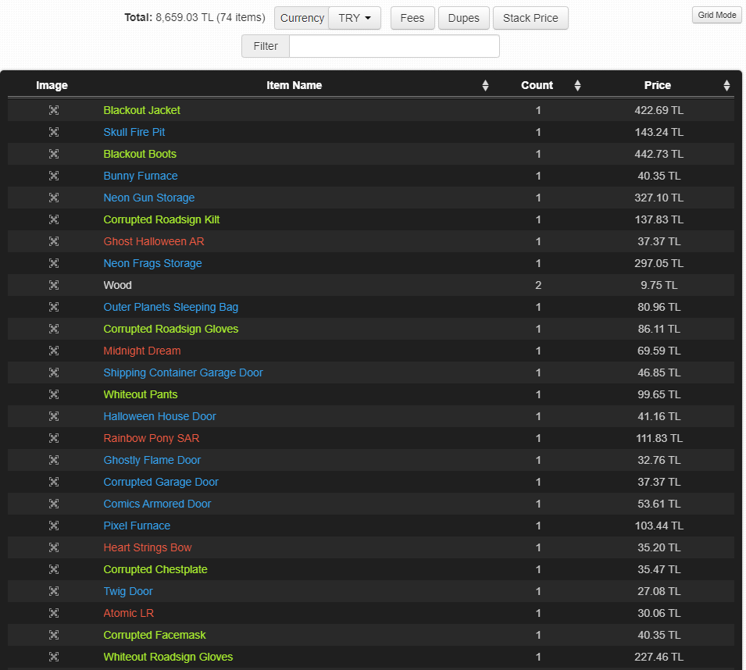The image size is (746, 670).
Task: Toggle the Stack Price button
Action: 530,18
